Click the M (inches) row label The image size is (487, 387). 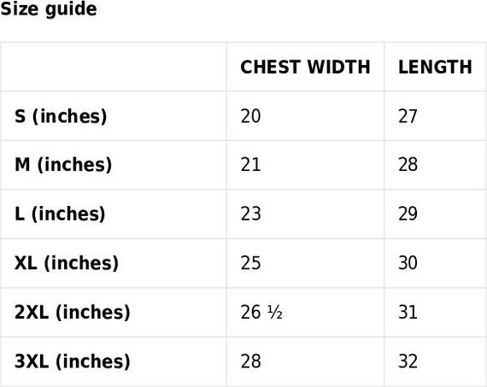point(63,165)
